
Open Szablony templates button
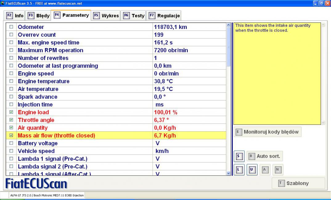tap(298, 183)
